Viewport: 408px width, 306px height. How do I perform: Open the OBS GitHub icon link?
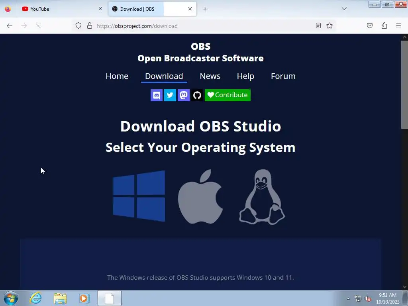point(197,95)
